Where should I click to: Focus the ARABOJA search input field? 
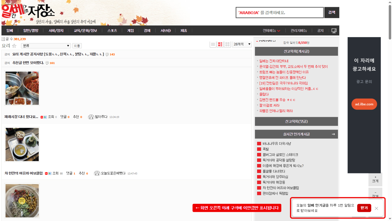click(x=280, y=12)
